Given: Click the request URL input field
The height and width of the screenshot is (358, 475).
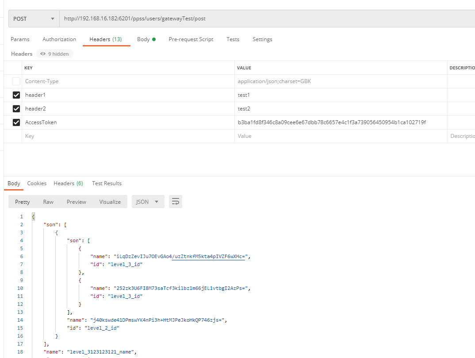Looking at the screenshot, I should click(265, 19).
